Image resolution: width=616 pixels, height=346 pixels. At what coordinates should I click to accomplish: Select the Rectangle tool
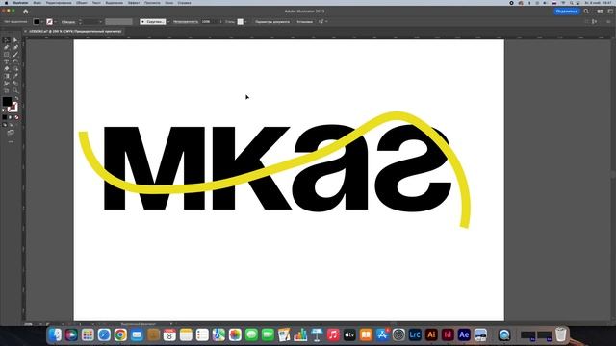click(x=6, y=55)
